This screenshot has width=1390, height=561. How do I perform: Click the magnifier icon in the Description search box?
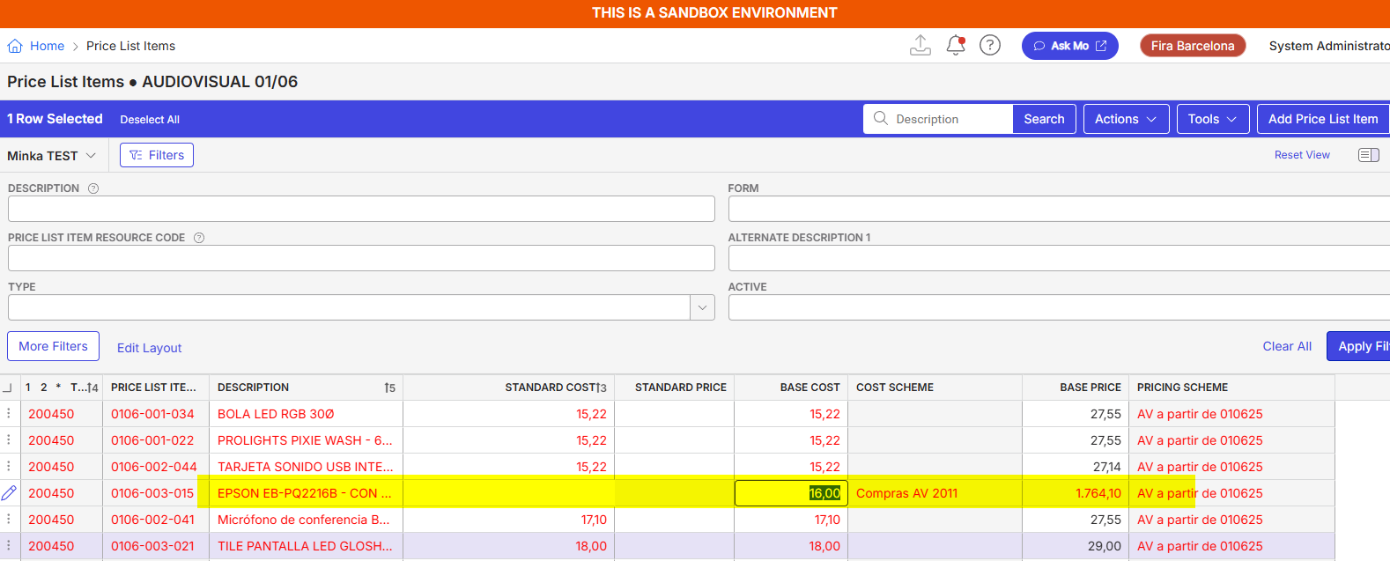pyautogui.click(x=881, y=118)
